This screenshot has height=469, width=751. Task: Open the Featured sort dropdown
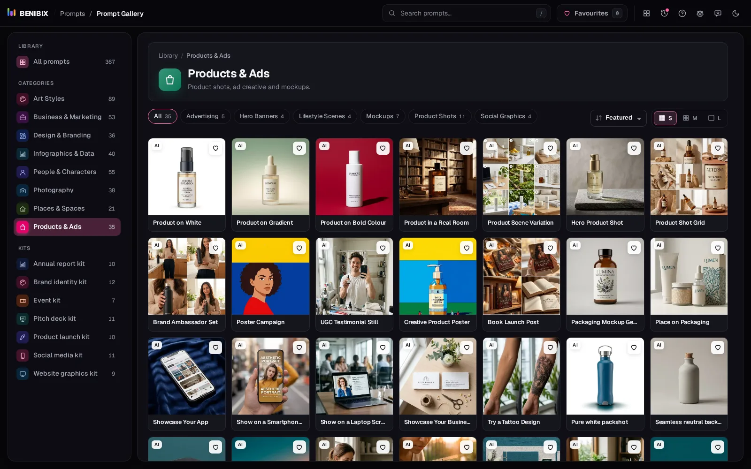pos(618,118)
